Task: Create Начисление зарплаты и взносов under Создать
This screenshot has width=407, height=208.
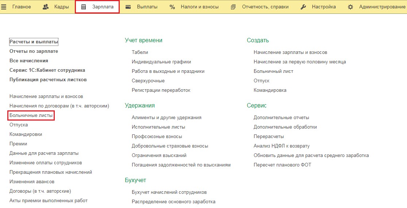Action: pos(291,52)
